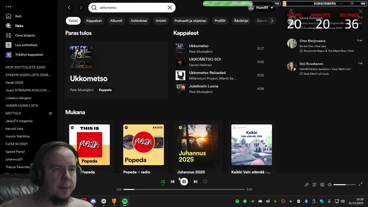Open Kevät 2024 playlist
Screen dimensions: 368x207
coord(14,83)
